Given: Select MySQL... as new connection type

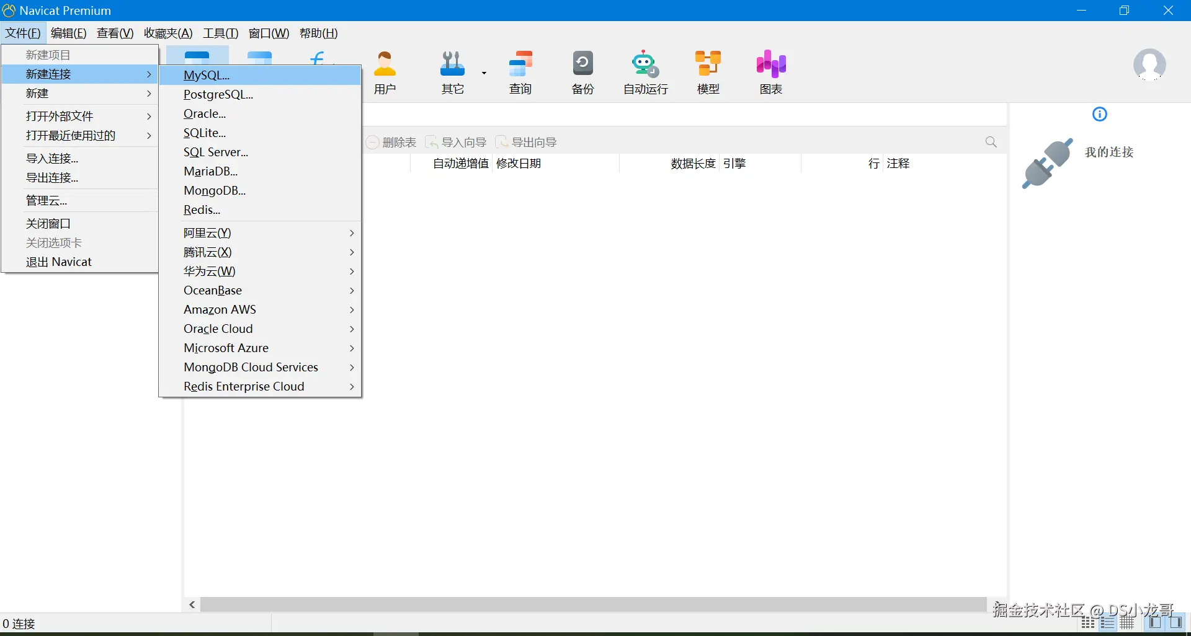Looking at the screenshot, I should click(x=261, y=76).
